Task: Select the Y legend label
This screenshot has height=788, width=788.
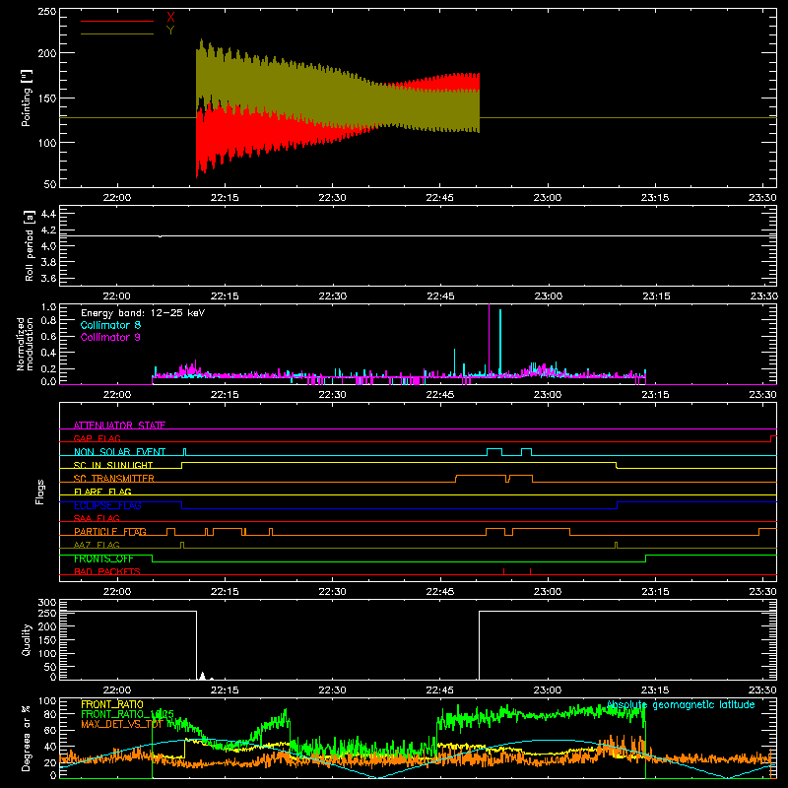Action: (x=170, y=31)
